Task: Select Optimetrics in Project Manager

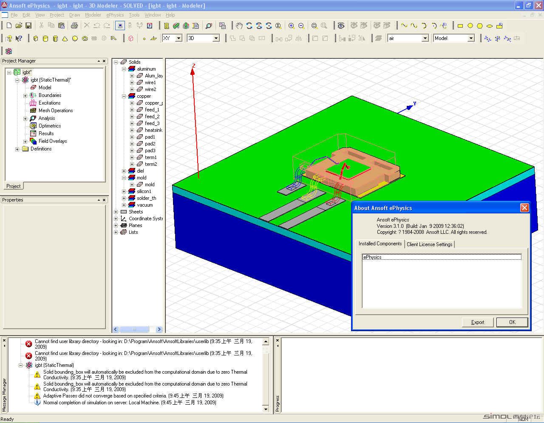Action: point(50,126)
